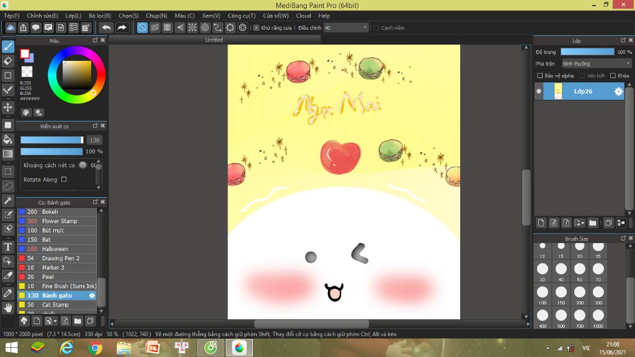Enable radial snap guide

(192, 27)
